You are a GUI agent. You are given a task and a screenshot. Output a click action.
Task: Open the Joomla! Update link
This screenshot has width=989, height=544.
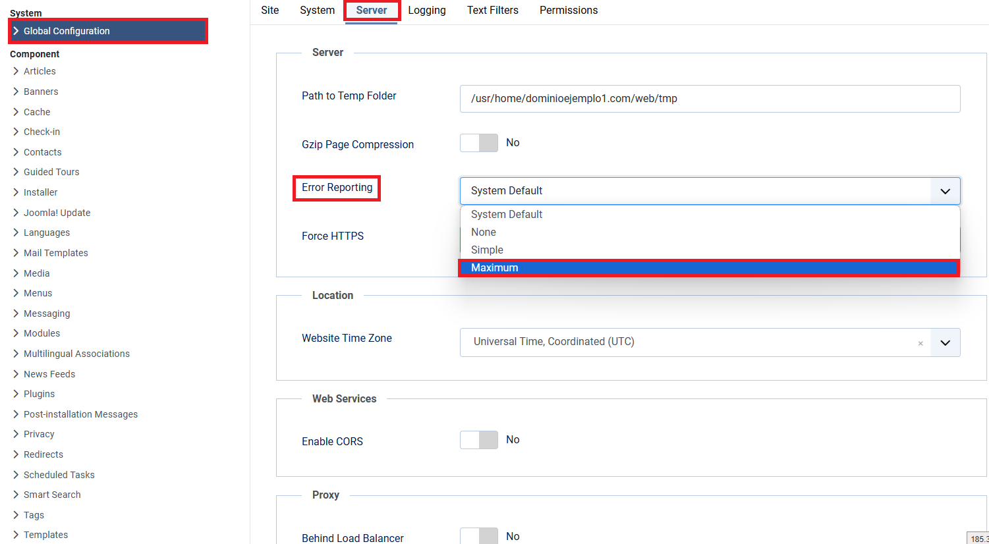pyautogui.click(x=57, y=213)
